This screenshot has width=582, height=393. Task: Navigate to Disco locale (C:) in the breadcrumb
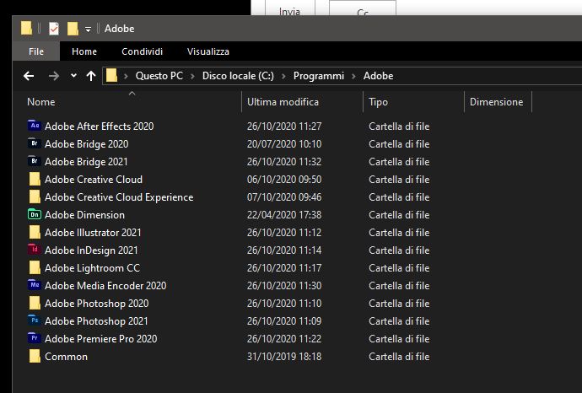(238, 76)
